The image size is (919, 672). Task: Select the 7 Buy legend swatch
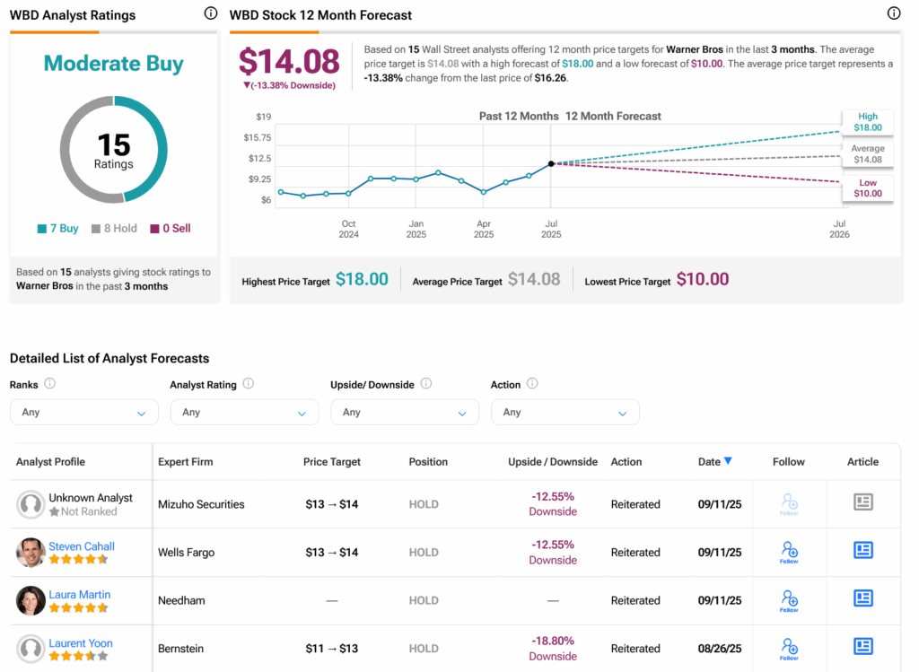tap(42, 229)
